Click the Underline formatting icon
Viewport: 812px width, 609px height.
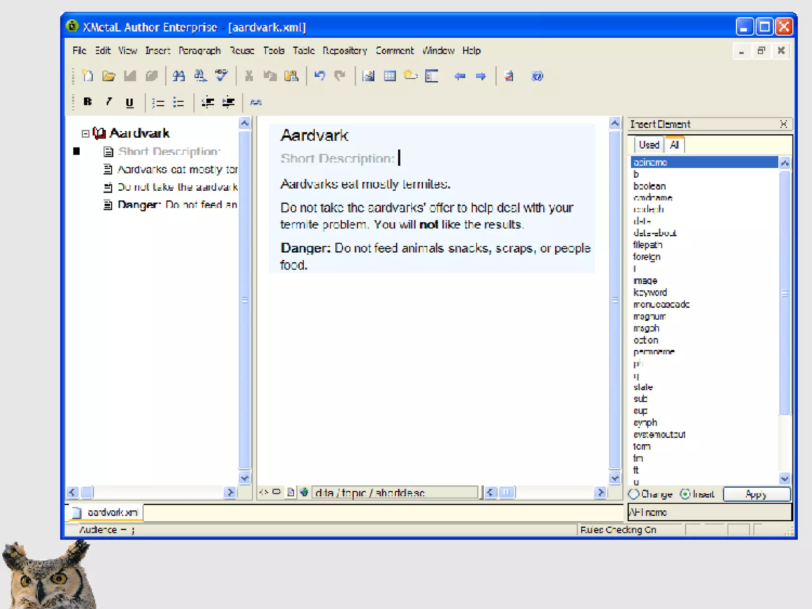[129, 103]
